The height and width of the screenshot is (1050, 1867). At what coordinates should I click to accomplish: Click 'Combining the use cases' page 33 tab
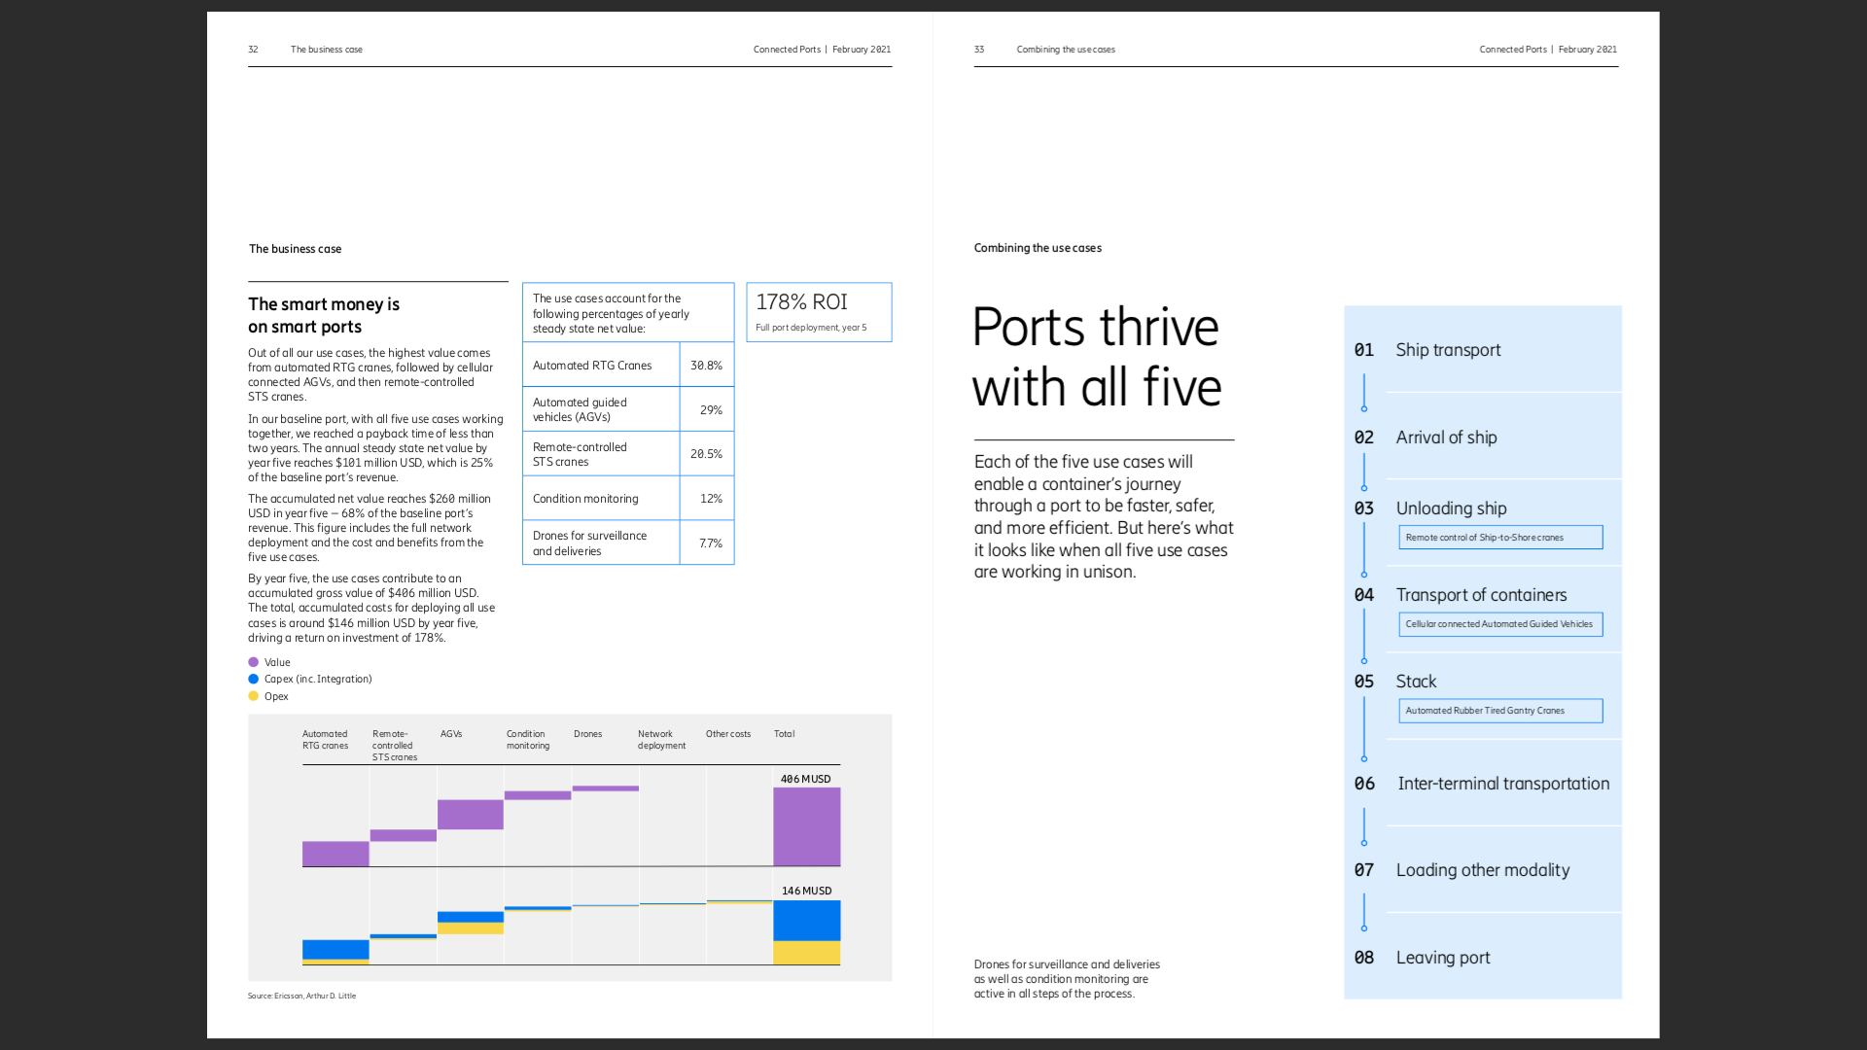coord(1066,49)
